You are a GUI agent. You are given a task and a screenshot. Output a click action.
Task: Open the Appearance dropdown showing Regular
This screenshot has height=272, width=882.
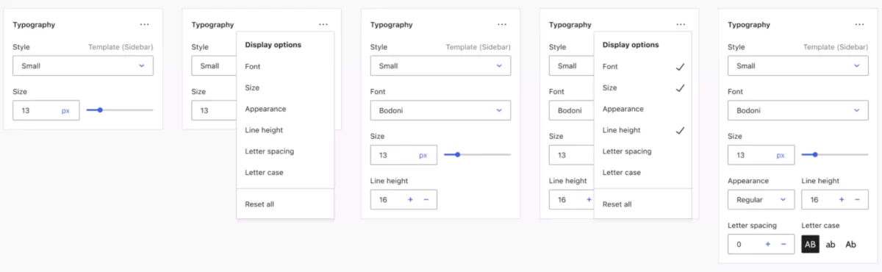[761, 200]
